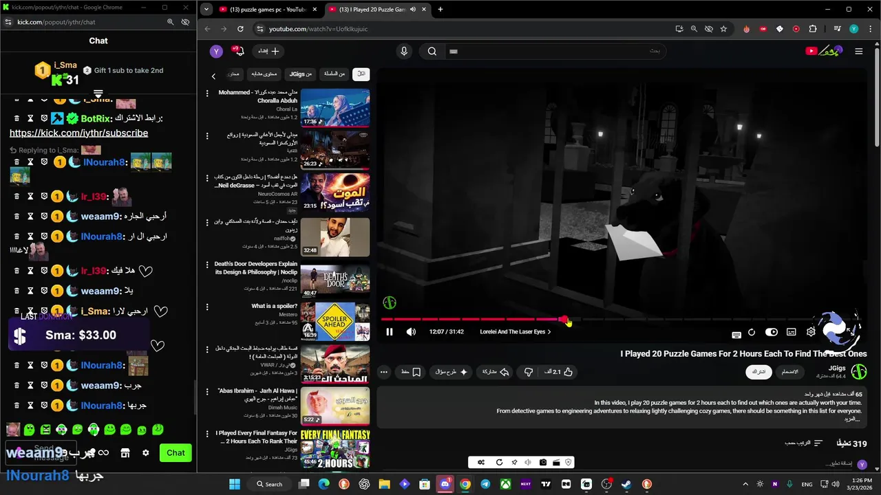
Task: Click the green Chat send button
Action: pos(176,453)
